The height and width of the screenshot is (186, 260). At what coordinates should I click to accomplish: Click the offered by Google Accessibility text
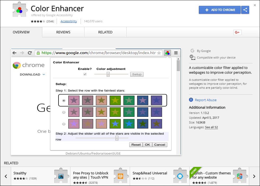click(x=52, y=15)
